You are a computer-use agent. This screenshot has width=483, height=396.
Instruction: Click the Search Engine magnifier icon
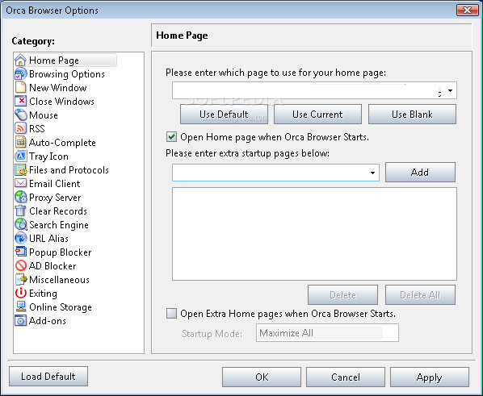pyautogui.click(x=21, y=224)
